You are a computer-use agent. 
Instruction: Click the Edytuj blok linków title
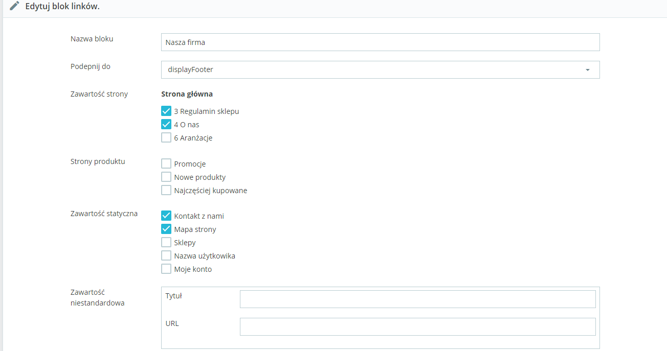click(x=62, y=7)
